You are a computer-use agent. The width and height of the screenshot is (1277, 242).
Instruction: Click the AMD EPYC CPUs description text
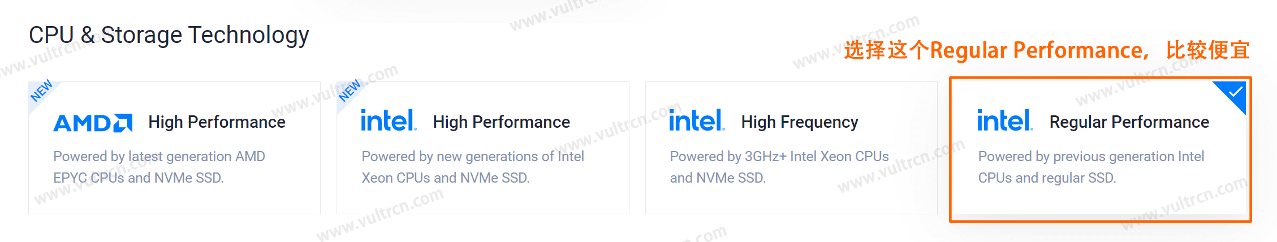coord(159,167)
